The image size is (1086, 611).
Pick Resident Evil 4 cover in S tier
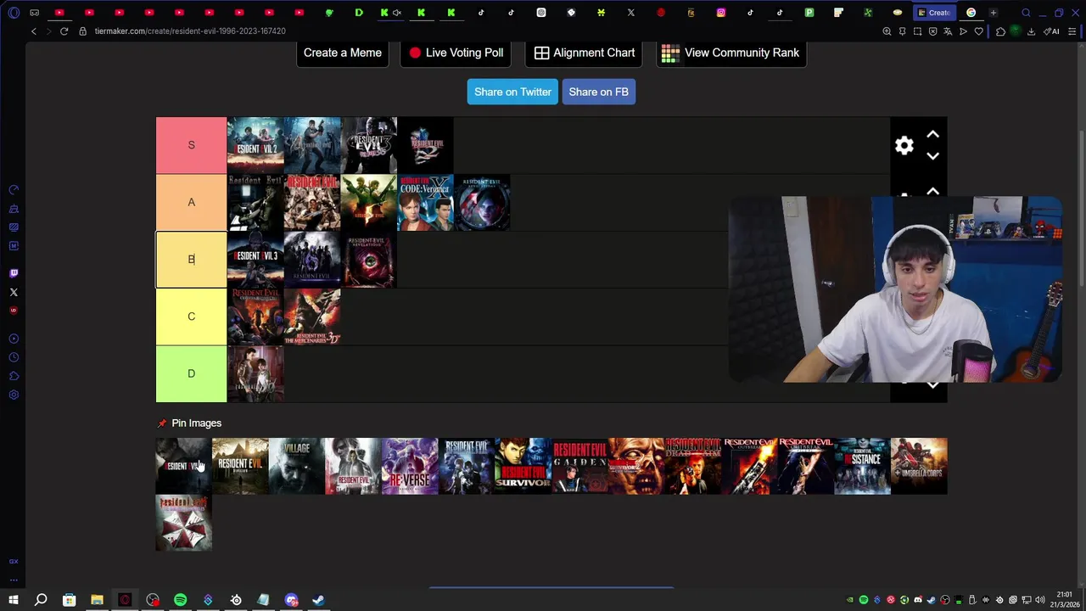[x=312, y=145]
